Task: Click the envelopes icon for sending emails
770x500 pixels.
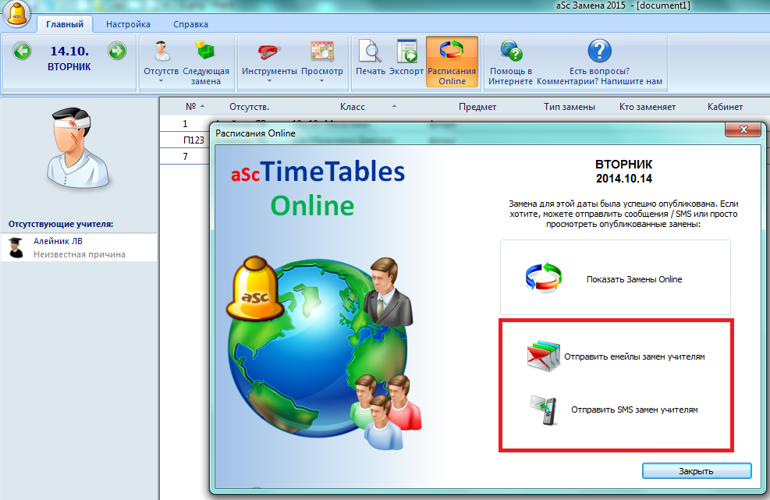Action: tap(543, 356)
